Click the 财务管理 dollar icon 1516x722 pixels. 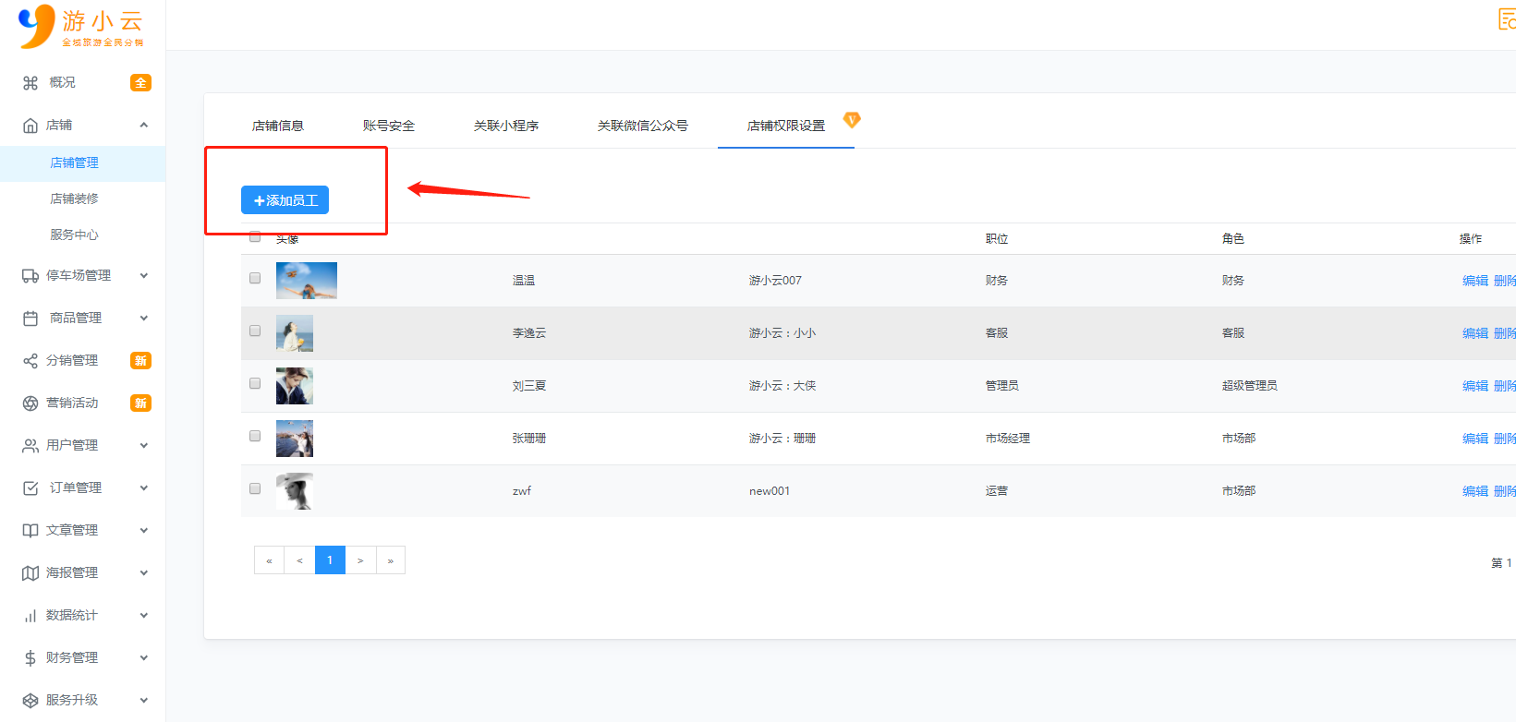[x=30, y=658]
